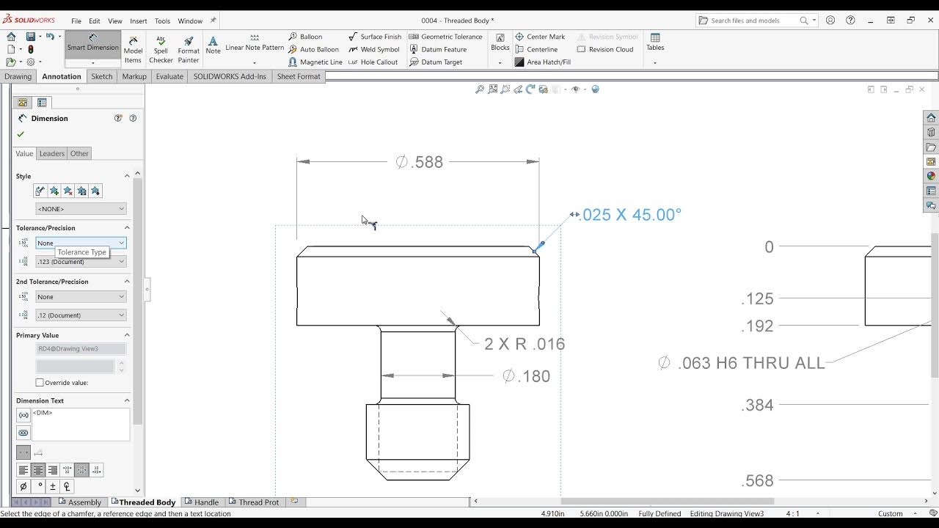Collapse the Style section
The width and height of the screenshot is (939, 528).
[127, 176]
